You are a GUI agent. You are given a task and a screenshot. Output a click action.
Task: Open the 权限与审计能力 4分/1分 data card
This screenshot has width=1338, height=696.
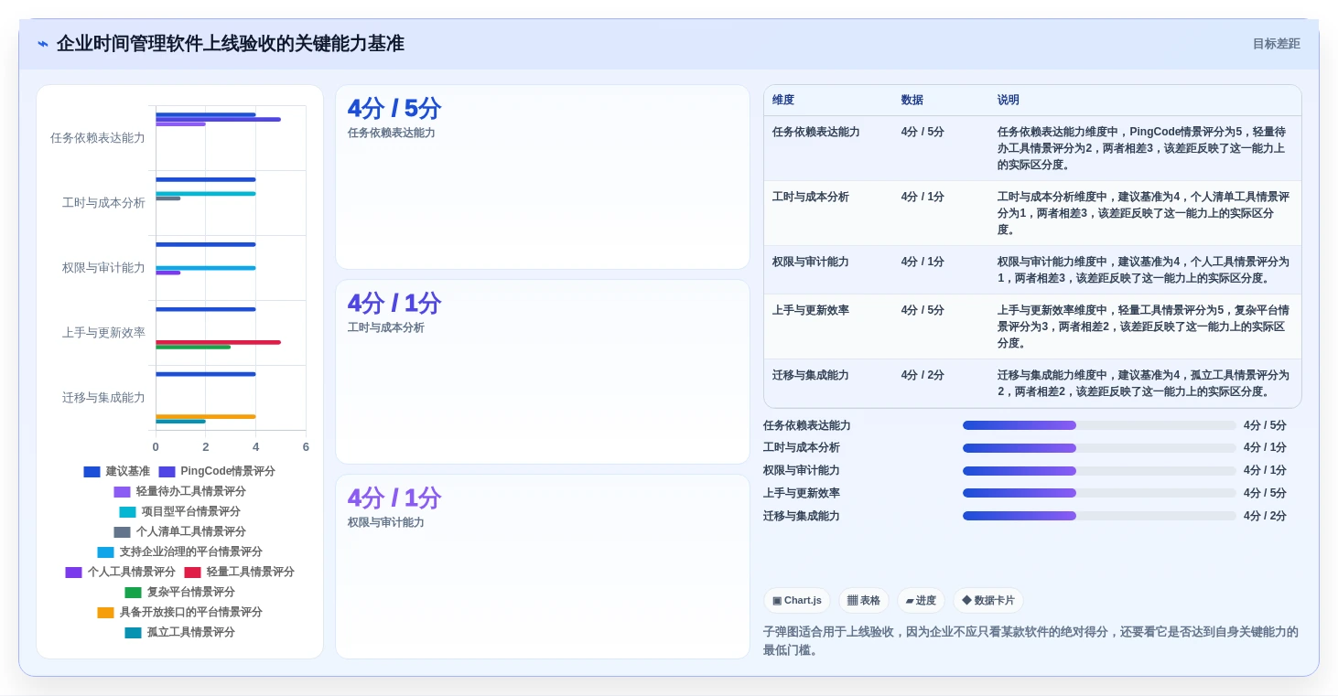pyautogui.click(x=543, y=566)
